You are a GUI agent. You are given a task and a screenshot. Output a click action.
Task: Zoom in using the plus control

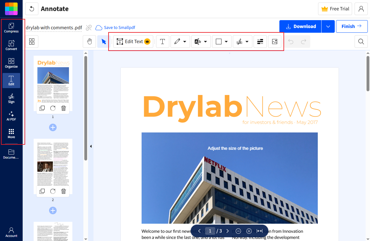tap(249, 231)
